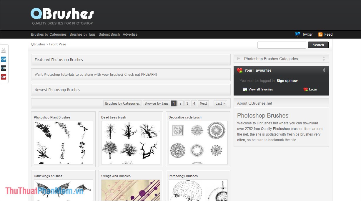Select the blue QV icon in the sidebar

(4, 59)
